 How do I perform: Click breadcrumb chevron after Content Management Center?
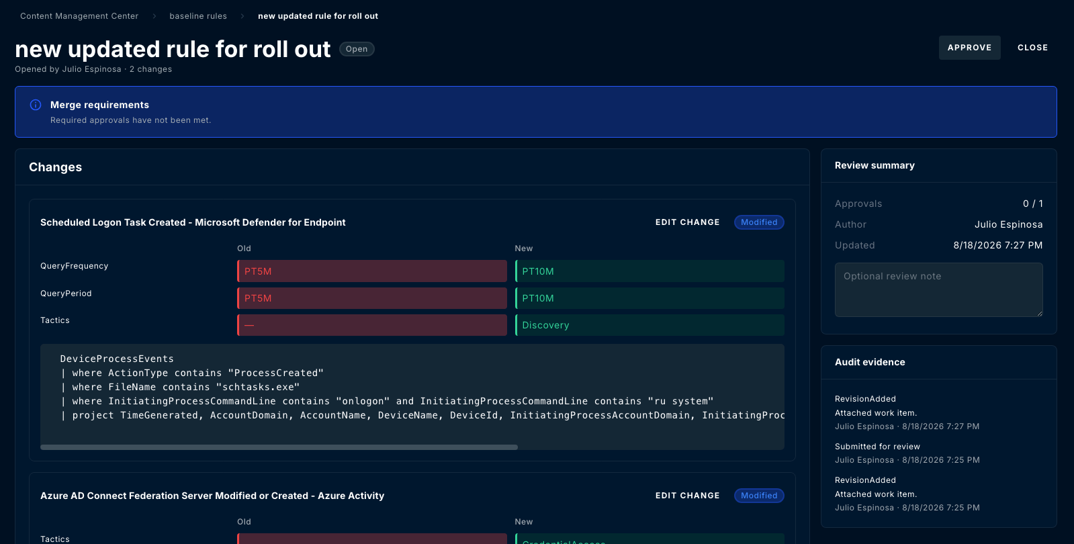tap(154, 16)
